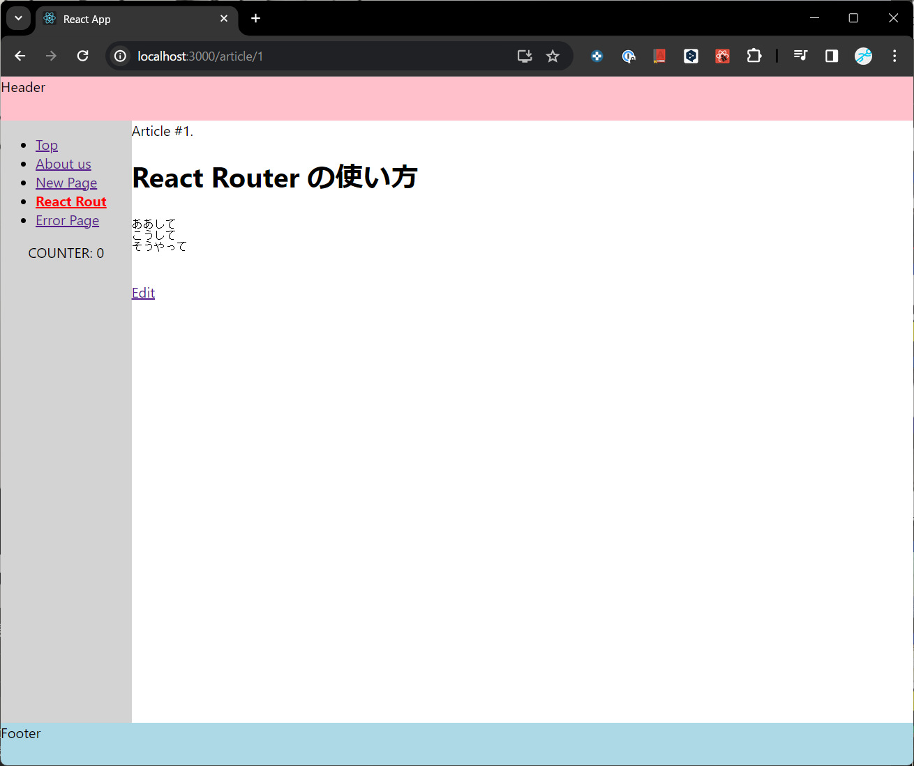Screen dimensions: 914x766
Task: Open Chrome three-dot menu
Action: coord(894,56)
